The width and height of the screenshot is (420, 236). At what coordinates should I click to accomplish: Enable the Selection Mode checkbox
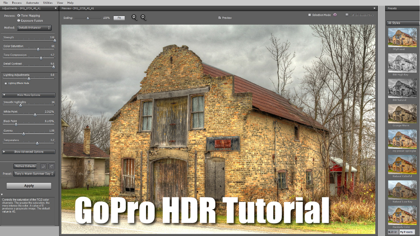click(x=310, y=15)
